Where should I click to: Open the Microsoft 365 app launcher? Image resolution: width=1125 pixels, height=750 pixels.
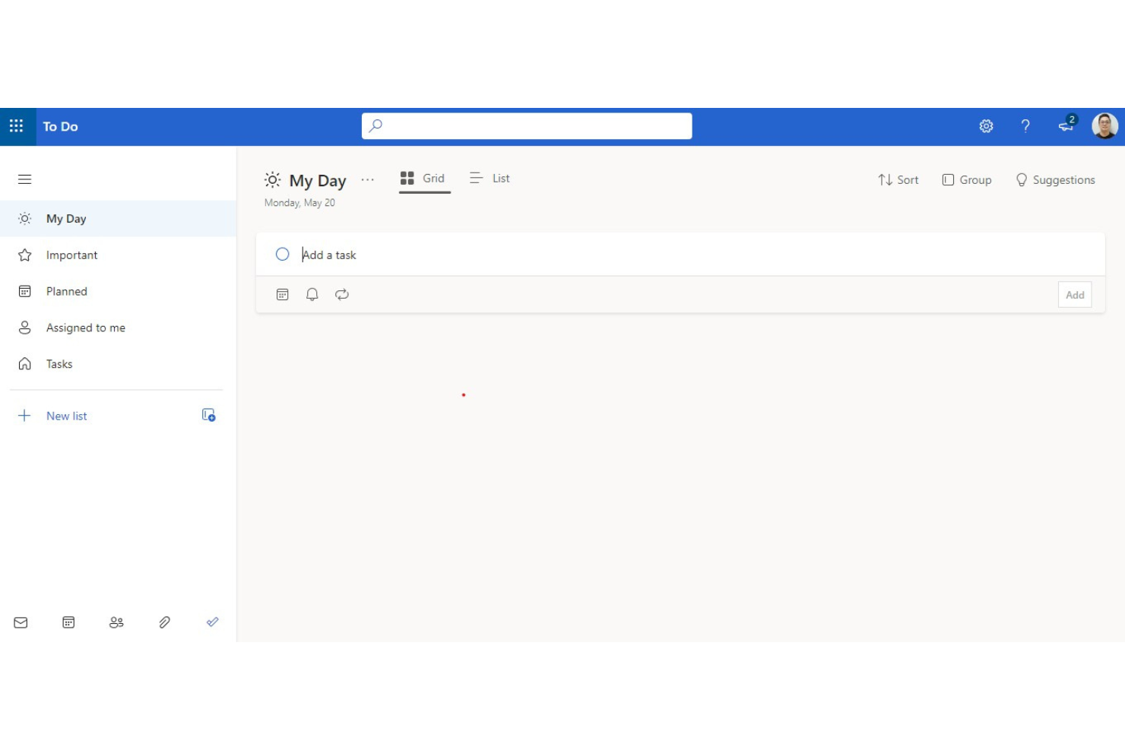[17, 126]
